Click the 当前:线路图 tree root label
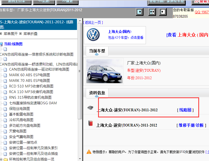 tap(13, 44)
